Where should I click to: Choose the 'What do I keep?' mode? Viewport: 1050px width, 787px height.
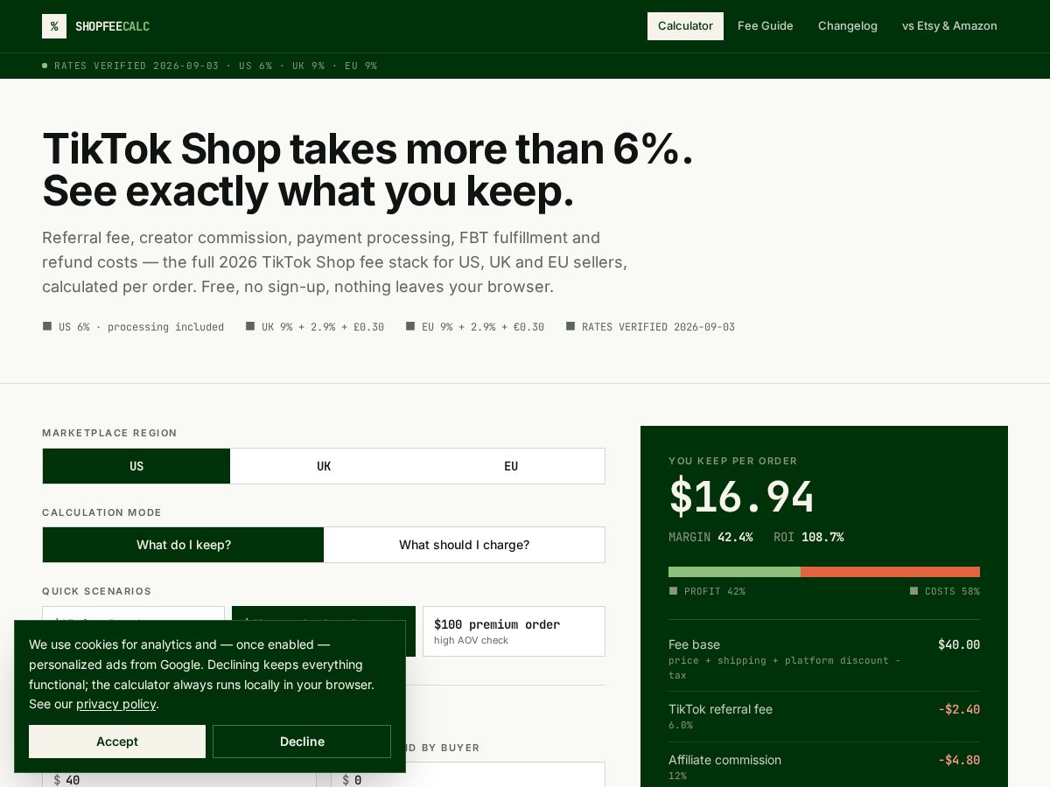coord(184,545)
